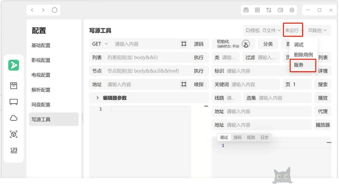Choose 删除用例 in the run menu
Viewport: 339px width, 184px height.
[303, 55]
